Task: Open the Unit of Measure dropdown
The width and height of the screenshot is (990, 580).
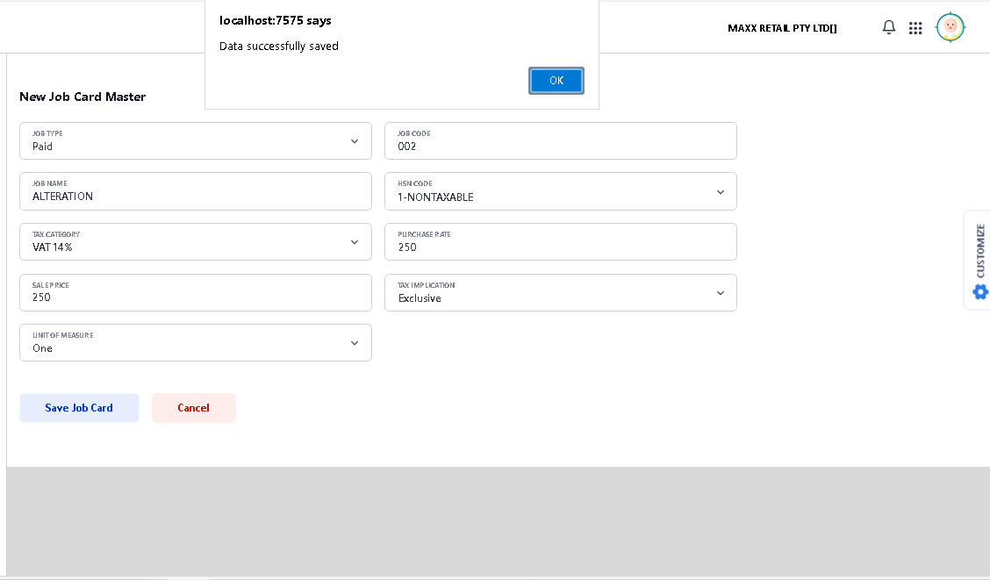Action: [x=195, y=343]
